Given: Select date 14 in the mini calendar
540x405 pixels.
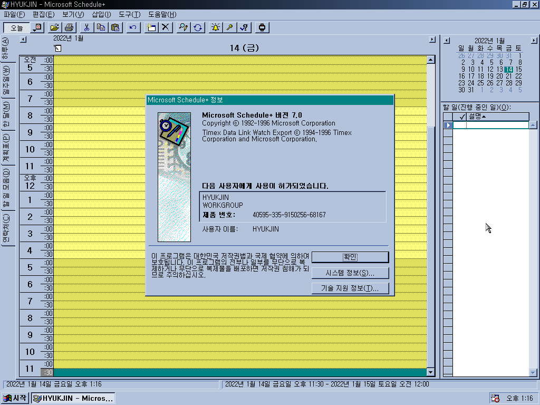Looking at the screenshot, I should point(509,69).
